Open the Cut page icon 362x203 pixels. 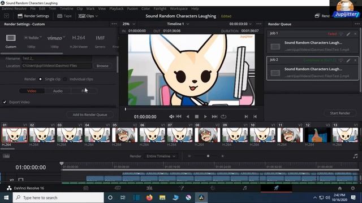tap(118, 188)
